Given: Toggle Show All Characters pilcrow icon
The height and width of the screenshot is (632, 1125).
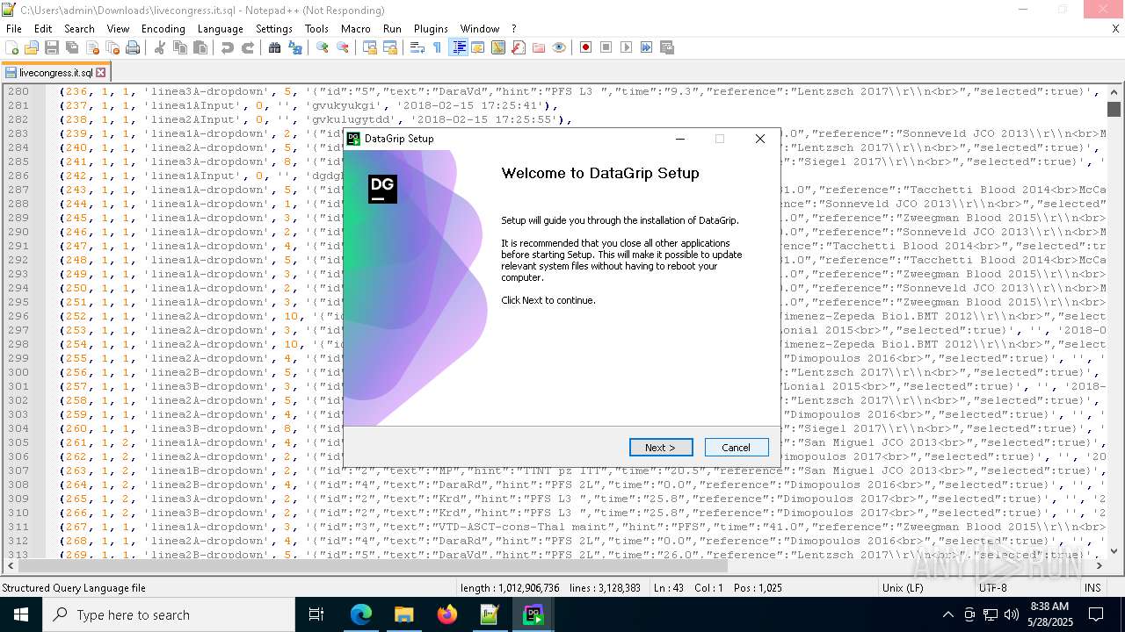Looking at the screenshot, I should [438, 47].
